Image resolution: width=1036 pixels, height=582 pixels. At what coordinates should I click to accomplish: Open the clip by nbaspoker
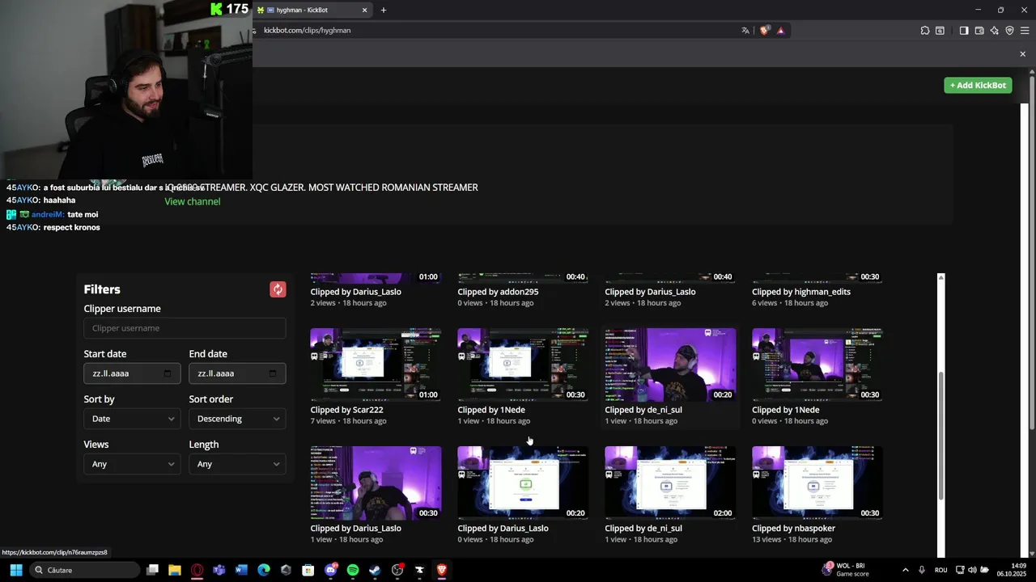coord(817,483)
